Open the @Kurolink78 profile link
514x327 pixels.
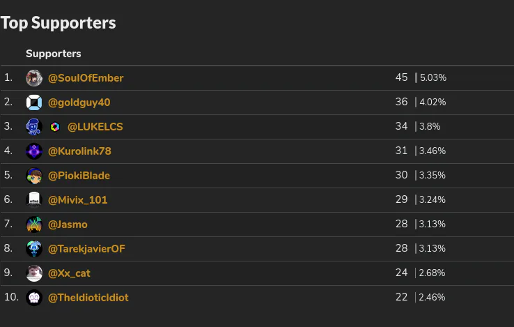click(79, 151)
